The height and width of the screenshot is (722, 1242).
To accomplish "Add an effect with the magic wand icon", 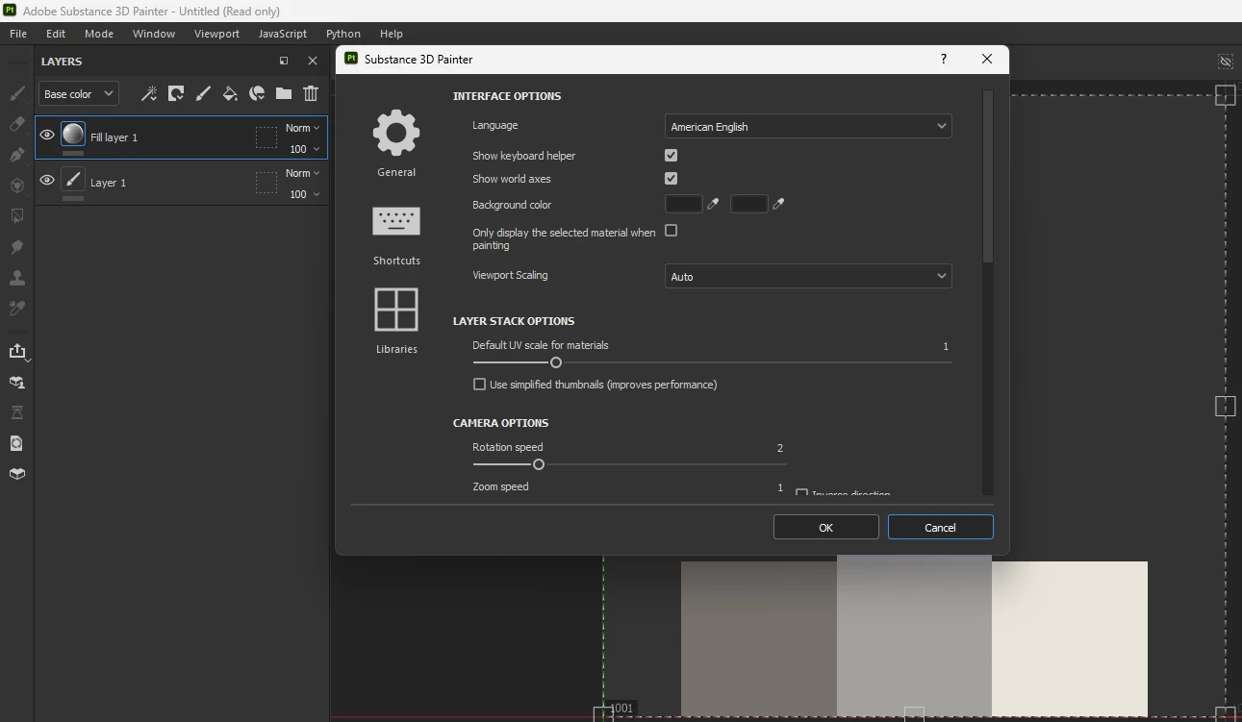I will point(149,93).
